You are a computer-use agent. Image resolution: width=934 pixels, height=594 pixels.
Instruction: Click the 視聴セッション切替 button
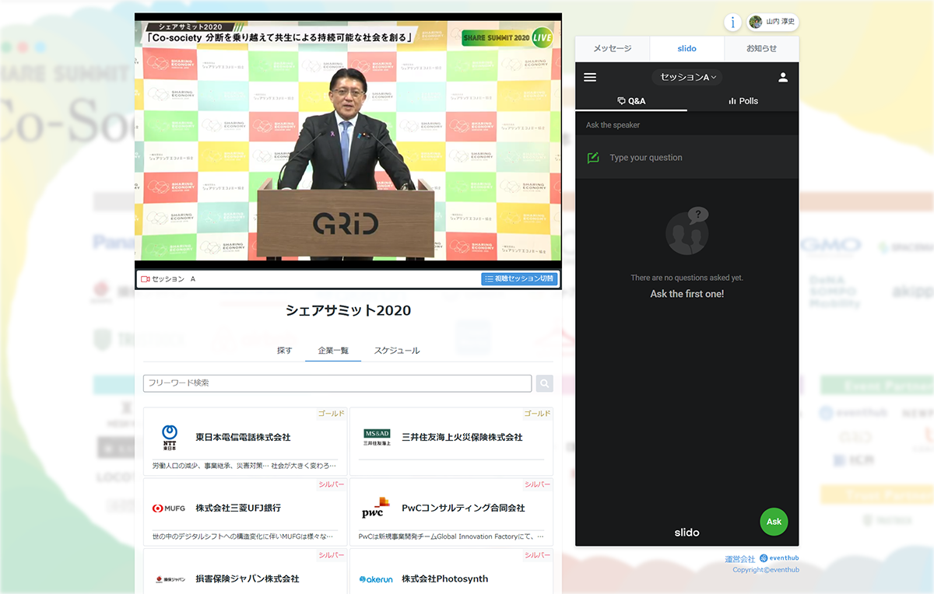pyautogui.click(x=519, y=278)
